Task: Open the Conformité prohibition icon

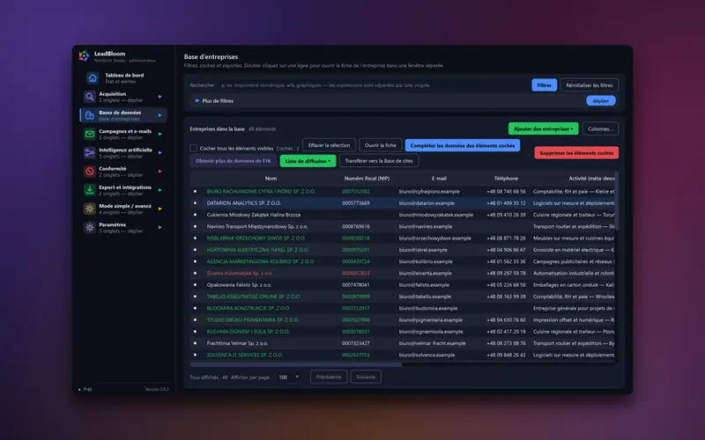Action: click(90, 171)
